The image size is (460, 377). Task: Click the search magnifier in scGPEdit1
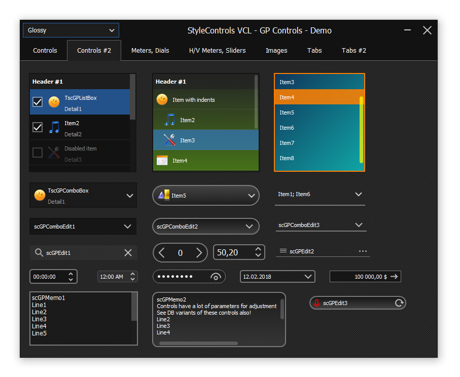(39, 252)
